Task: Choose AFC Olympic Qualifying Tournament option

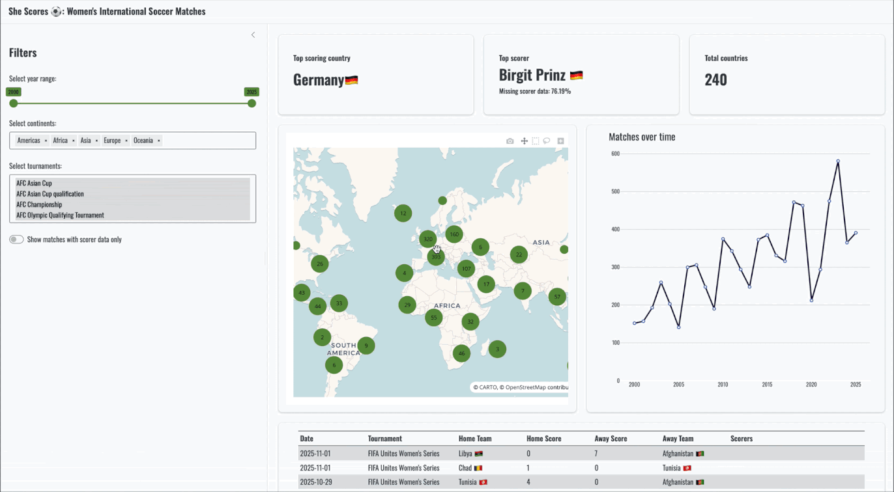Action: [60, 215]
